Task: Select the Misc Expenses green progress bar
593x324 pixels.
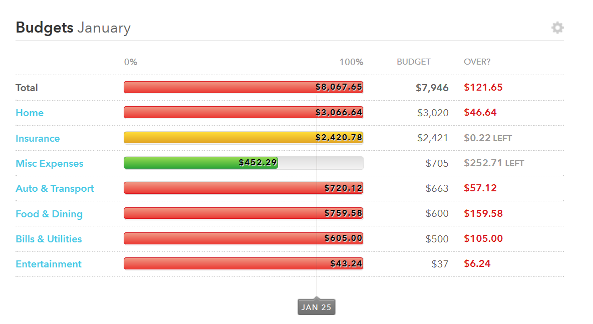Action: tap(200, 162)
